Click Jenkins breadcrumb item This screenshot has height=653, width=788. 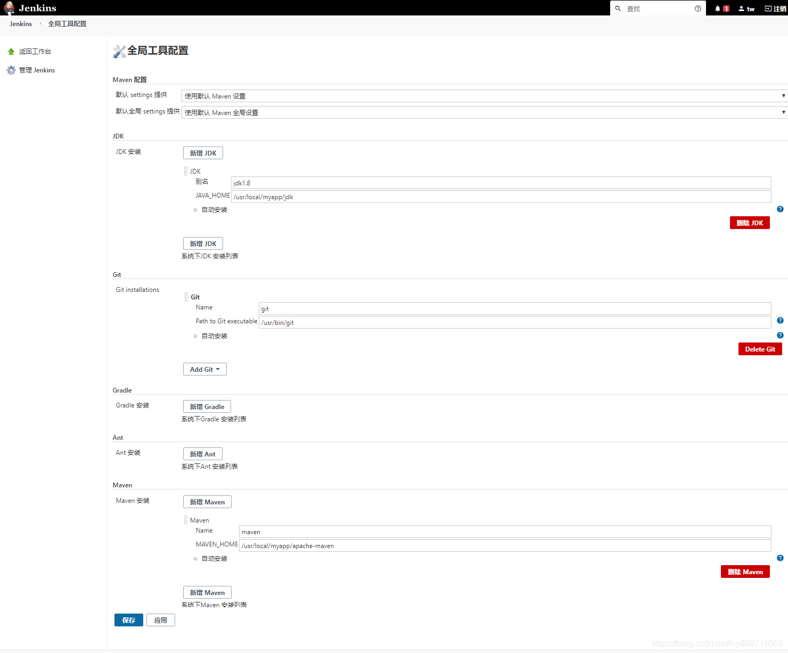(x=21, y=24)
